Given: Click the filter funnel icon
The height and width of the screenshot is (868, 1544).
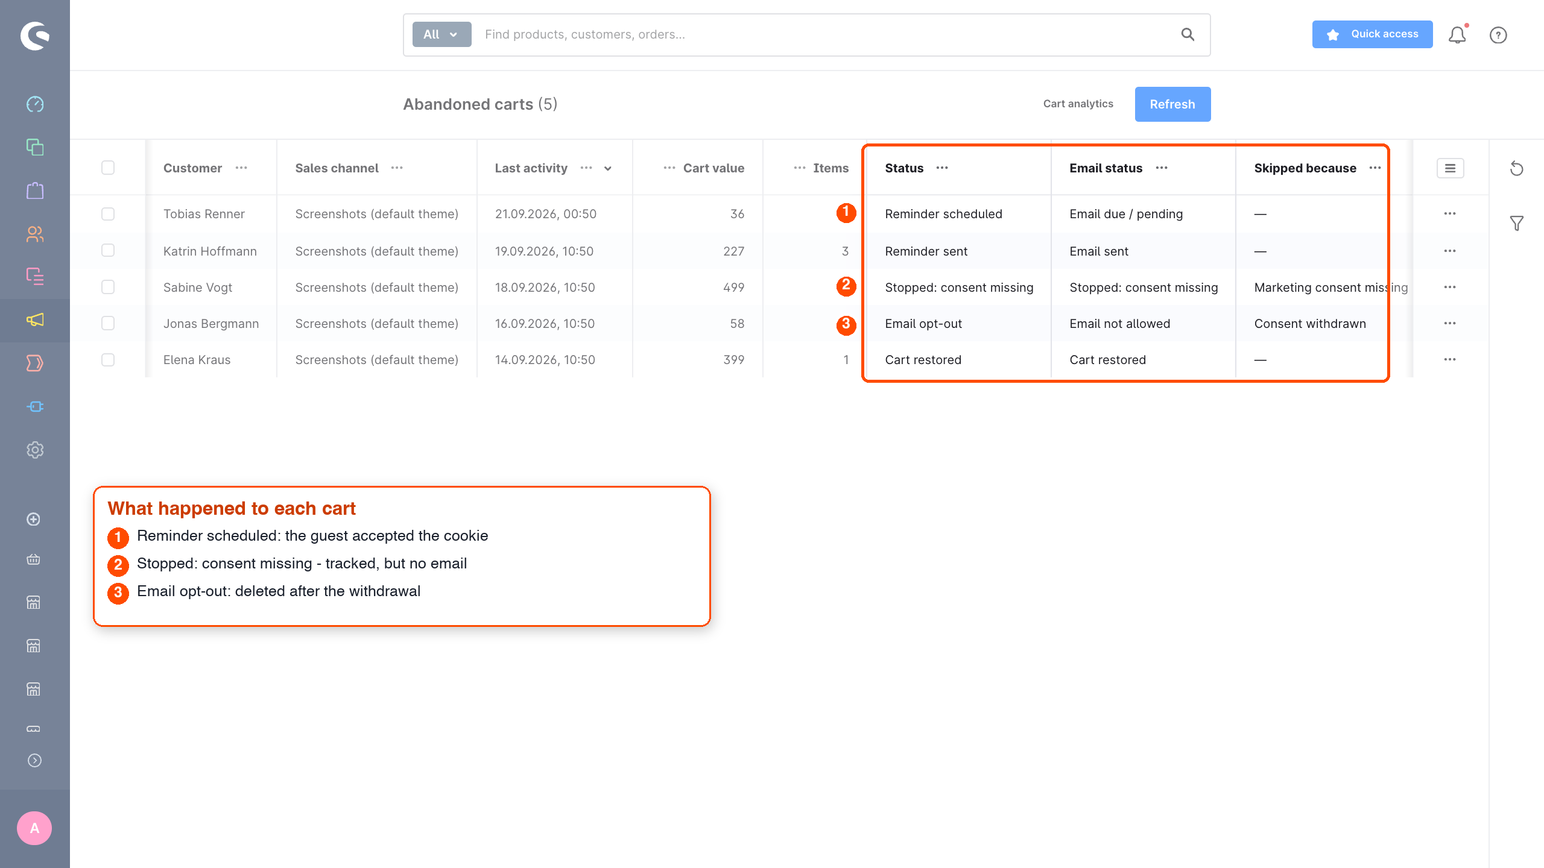Looking at the screenshot, I should point(1516,224).
